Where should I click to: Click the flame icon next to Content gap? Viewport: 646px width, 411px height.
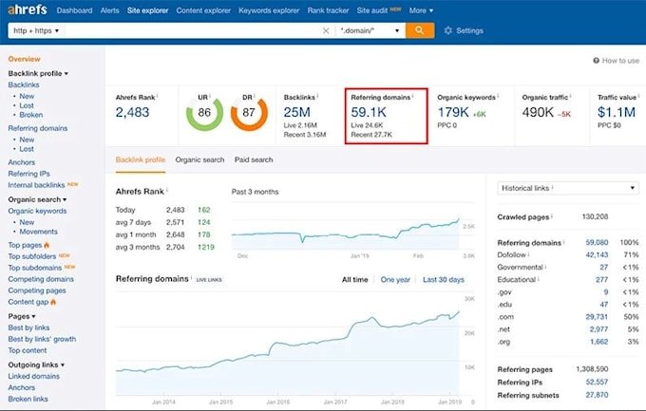point(53,302)
